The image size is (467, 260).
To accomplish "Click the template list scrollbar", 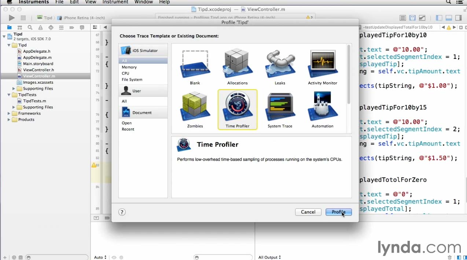I will [x=349, y=74].
